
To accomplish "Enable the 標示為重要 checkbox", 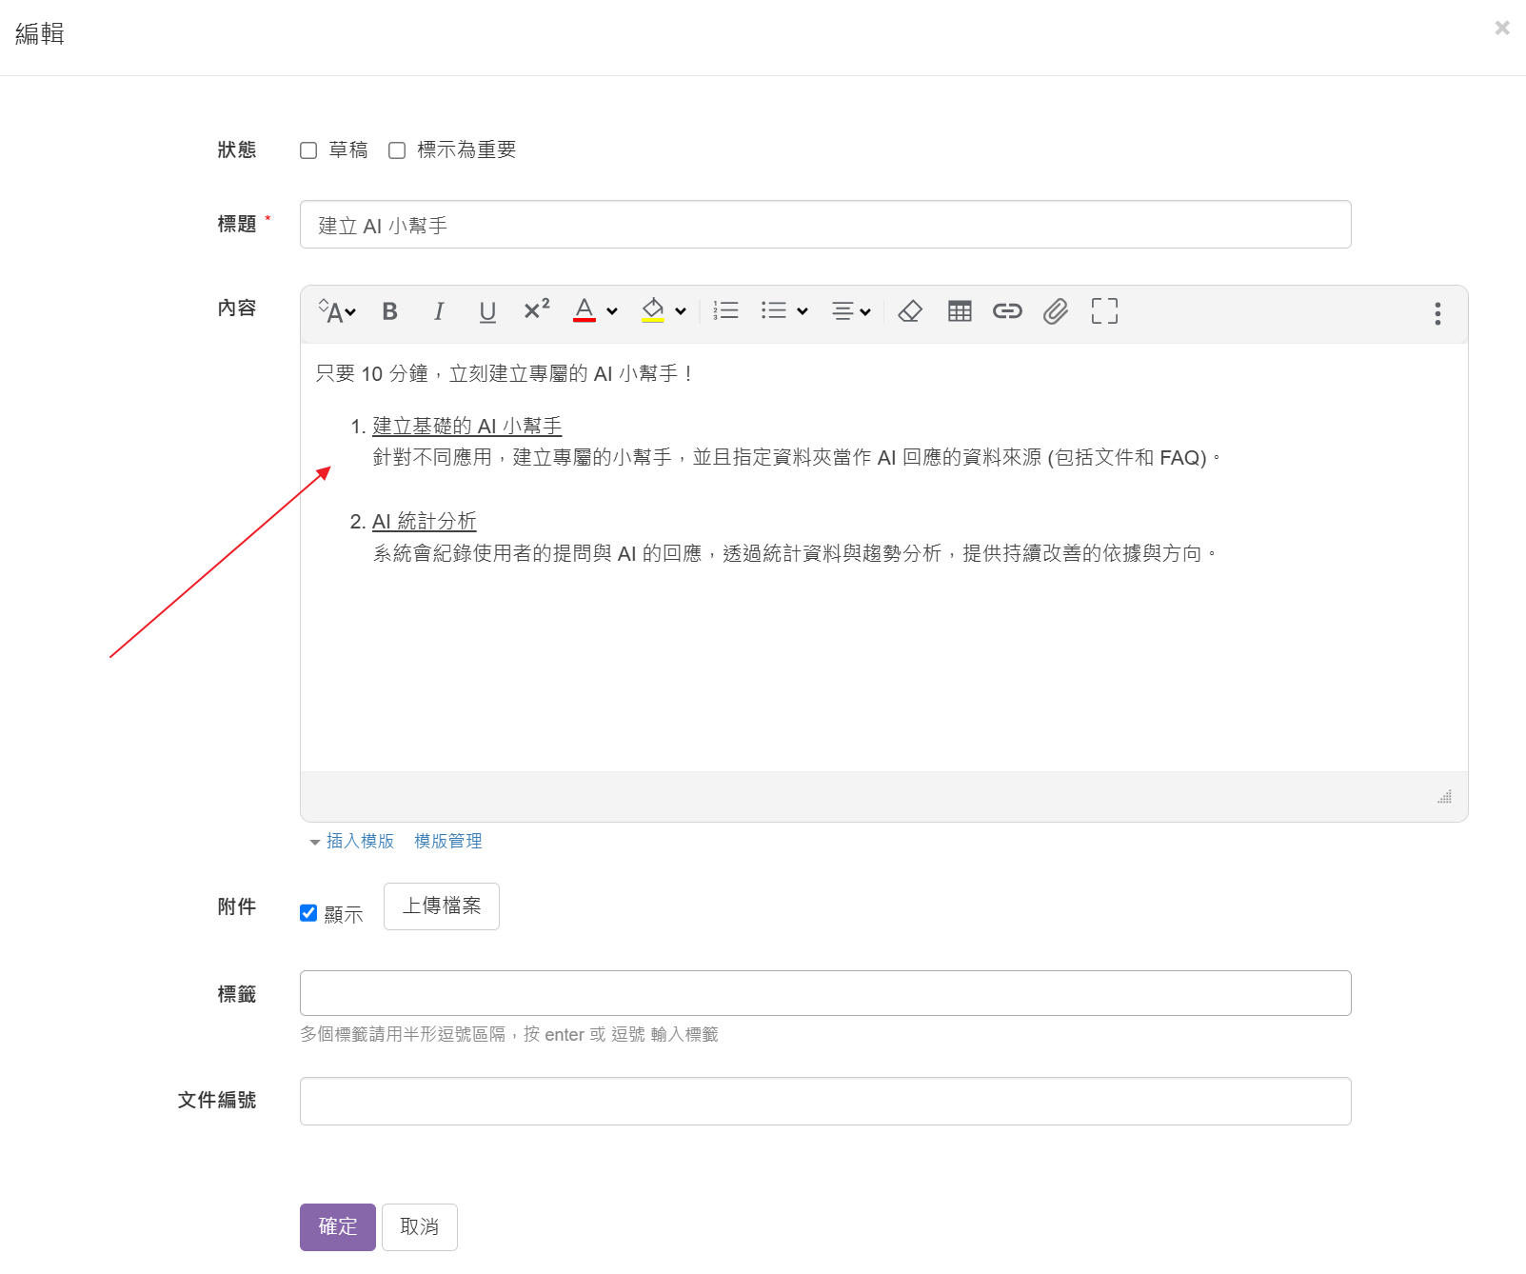I will click(397, 150).
